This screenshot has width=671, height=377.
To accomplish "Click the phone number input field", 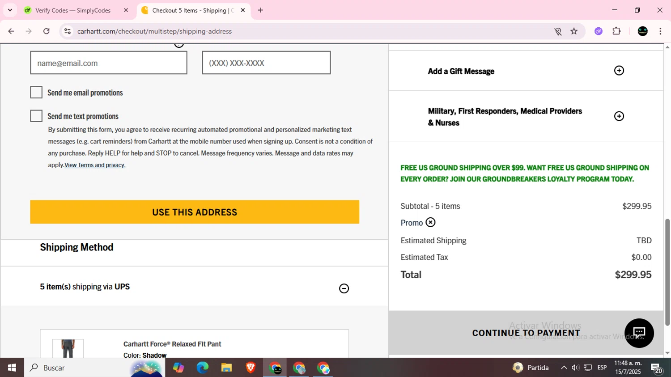I will pos(266,63).
